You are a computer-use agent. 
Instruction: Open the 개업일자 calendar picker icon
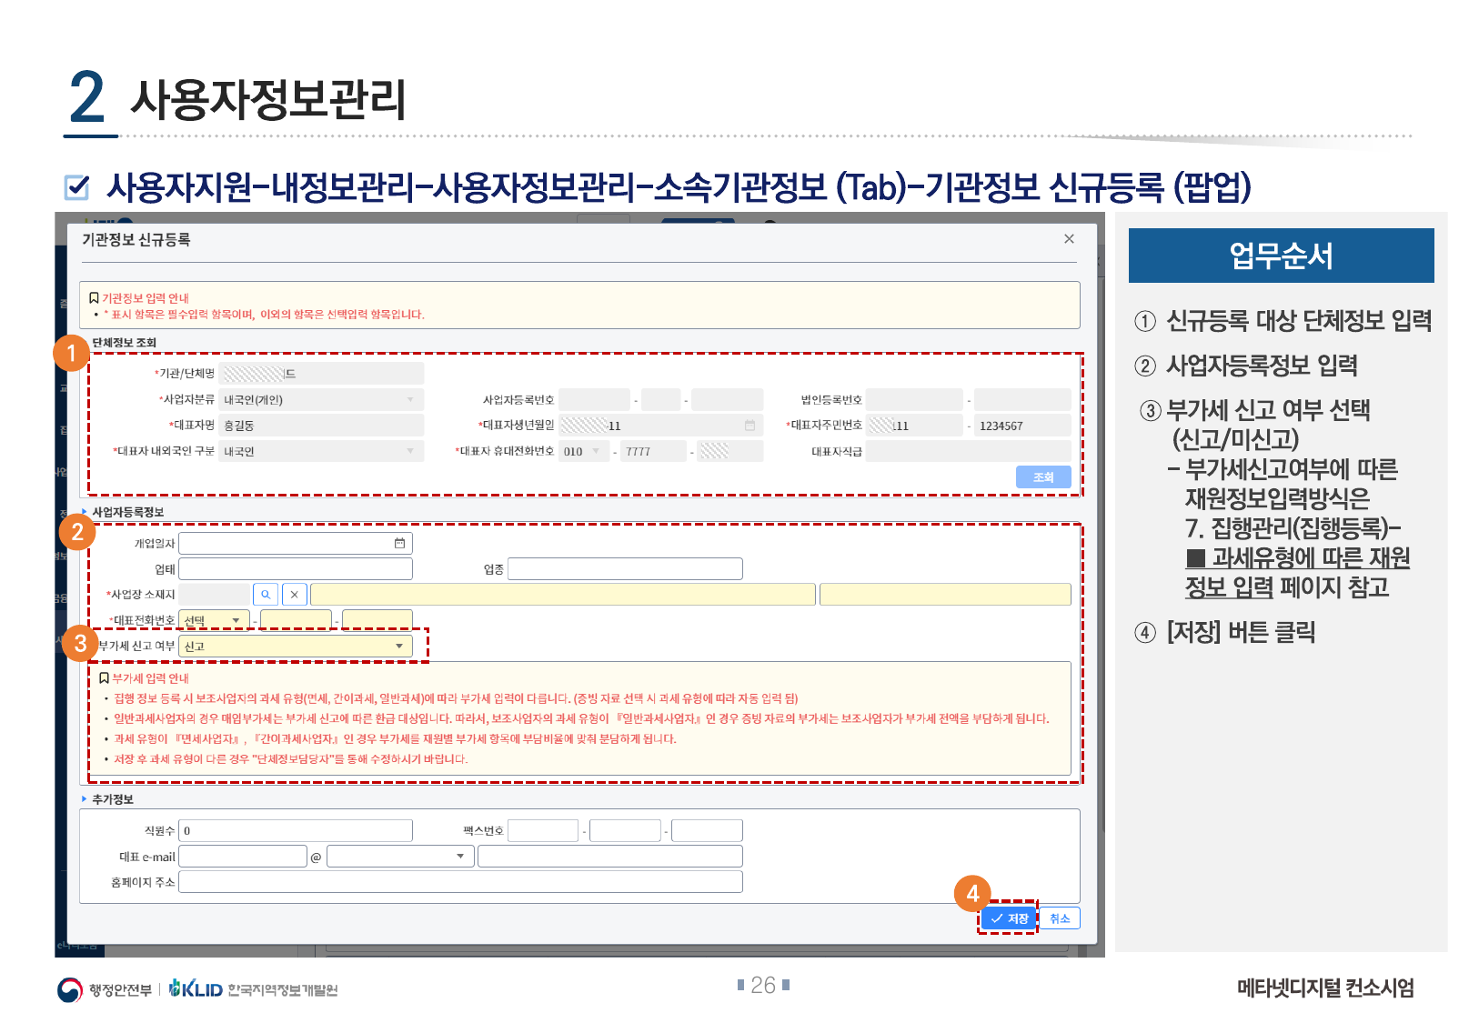tap(399, 544)
